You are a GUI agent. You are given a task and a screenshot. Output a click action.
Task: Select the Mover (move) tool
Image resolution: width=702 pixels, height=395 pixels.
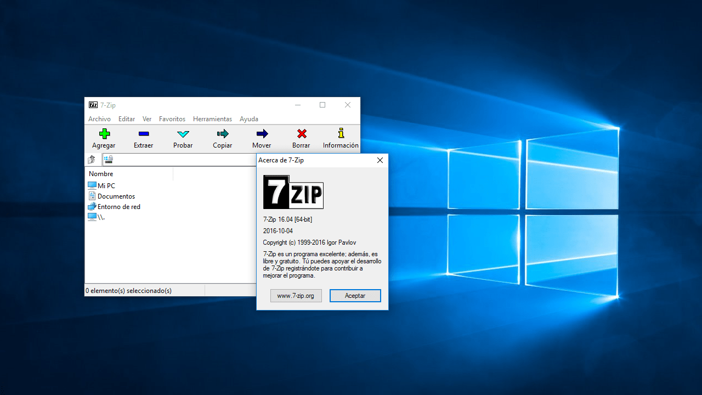point(262,138)
